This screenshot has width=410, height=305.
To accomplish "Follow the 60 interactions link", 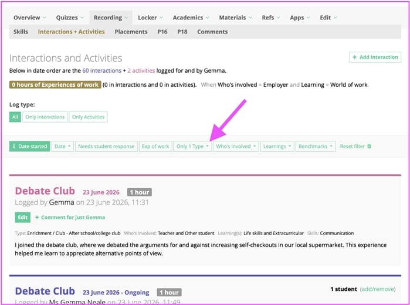I will (x=101, y=70).
